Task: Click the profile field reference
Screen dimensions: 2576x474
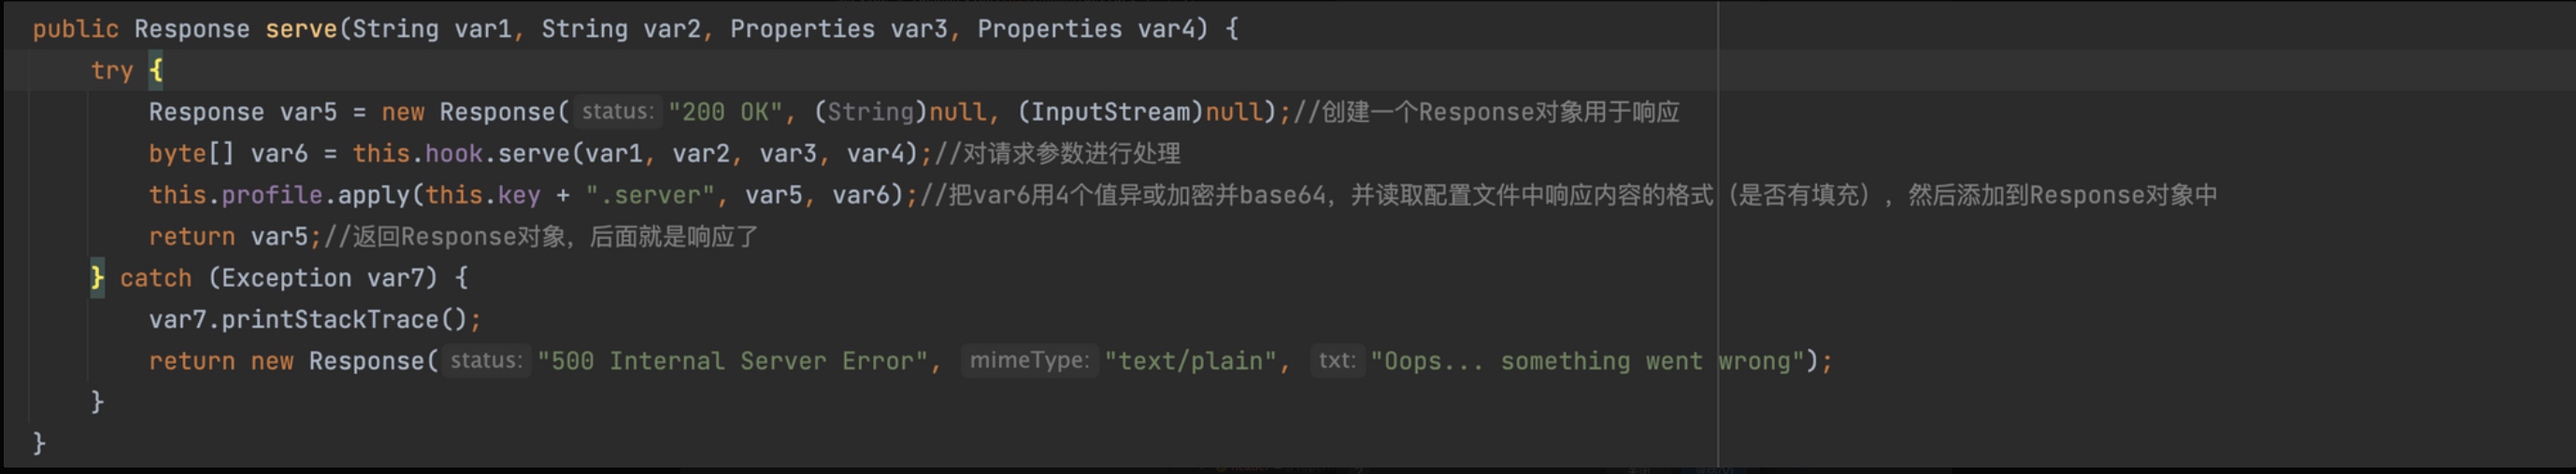Action: click(272, 195)
